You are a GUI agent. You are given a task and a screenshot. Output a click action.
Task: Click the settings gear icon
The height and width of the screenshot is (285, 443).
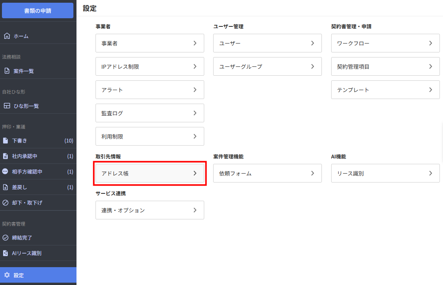(x=7, y=275)
